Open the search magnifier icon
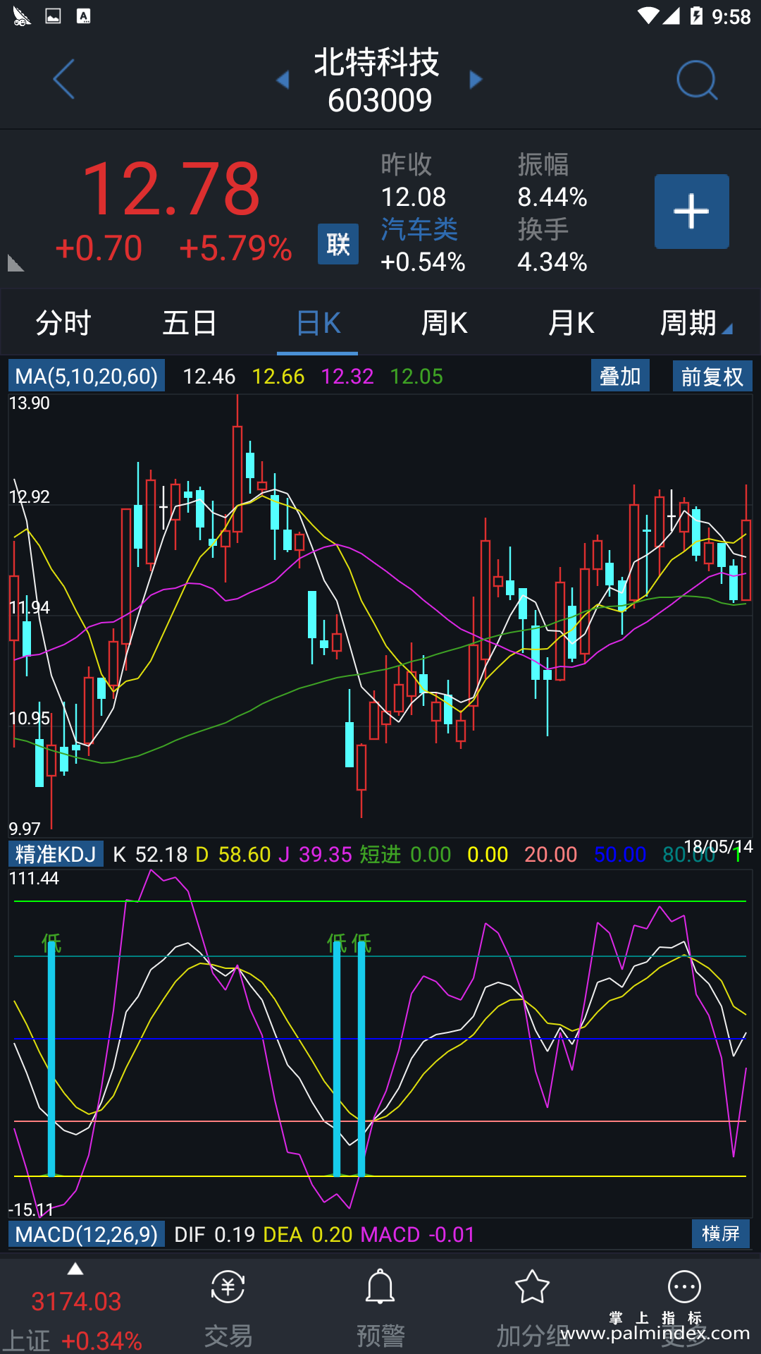The image size is (761, 1354). pos(696,80)
